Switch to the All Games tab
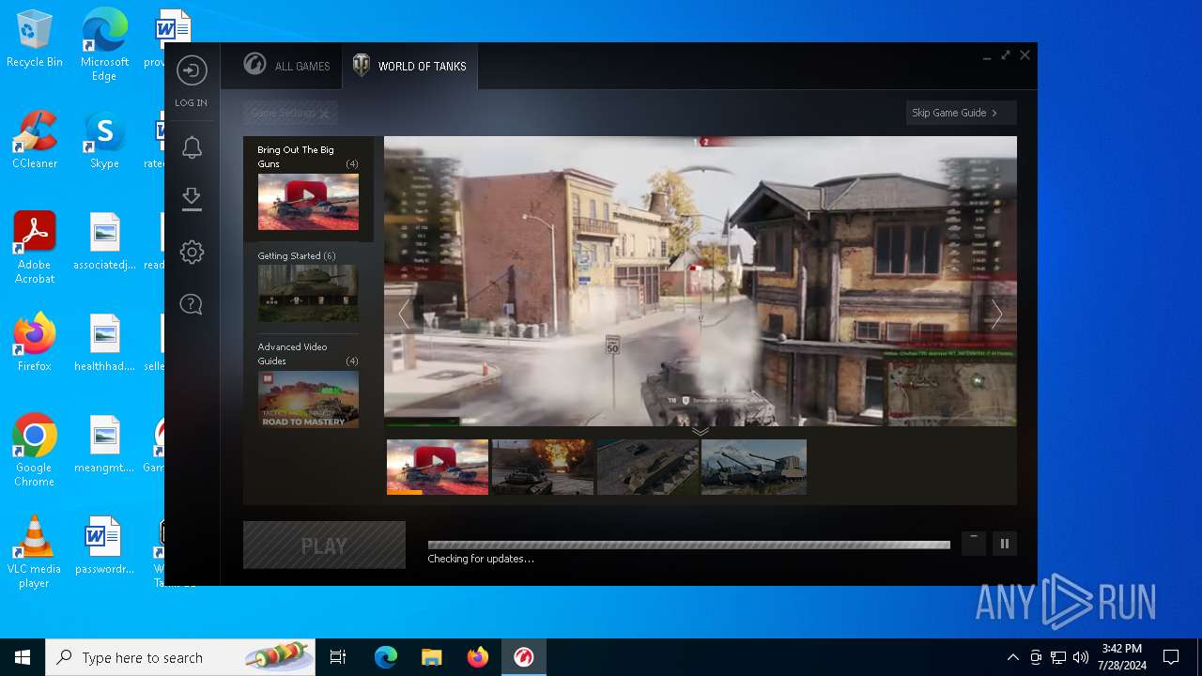 (x=286, y=66)
